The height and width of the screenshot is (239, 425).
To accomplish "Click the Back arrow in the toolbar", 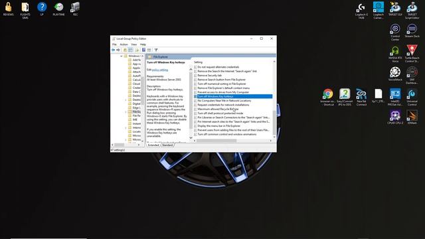I will coord(114,50).
